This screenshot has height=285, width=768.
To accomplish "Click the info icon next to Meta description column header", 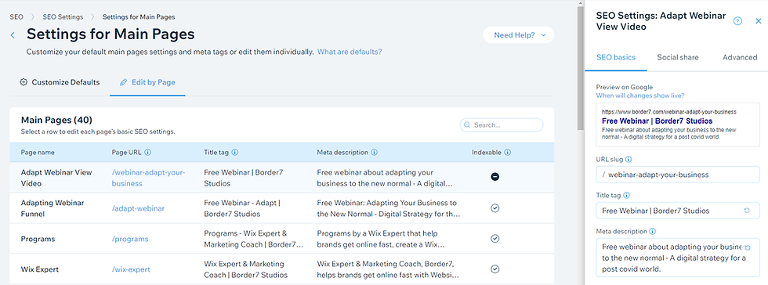I will click(375, 153).
